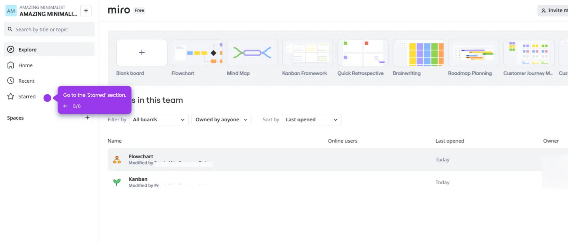The image size is (568, 244).
Task: Open the Customer Journey Map template
Action: tap(529, 53)
